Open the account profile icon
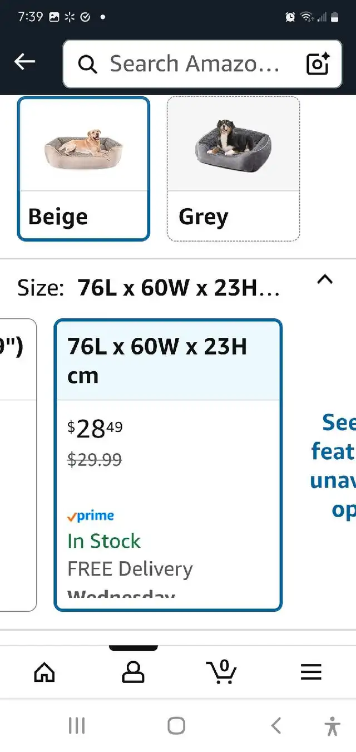 tap(133, 672)
